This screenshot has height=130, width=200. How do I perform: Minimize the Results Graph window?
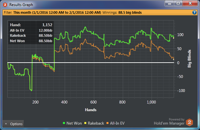(170, 4)
